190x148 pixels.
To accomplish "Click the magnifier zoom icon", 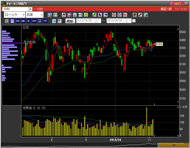I will [50, 15].
